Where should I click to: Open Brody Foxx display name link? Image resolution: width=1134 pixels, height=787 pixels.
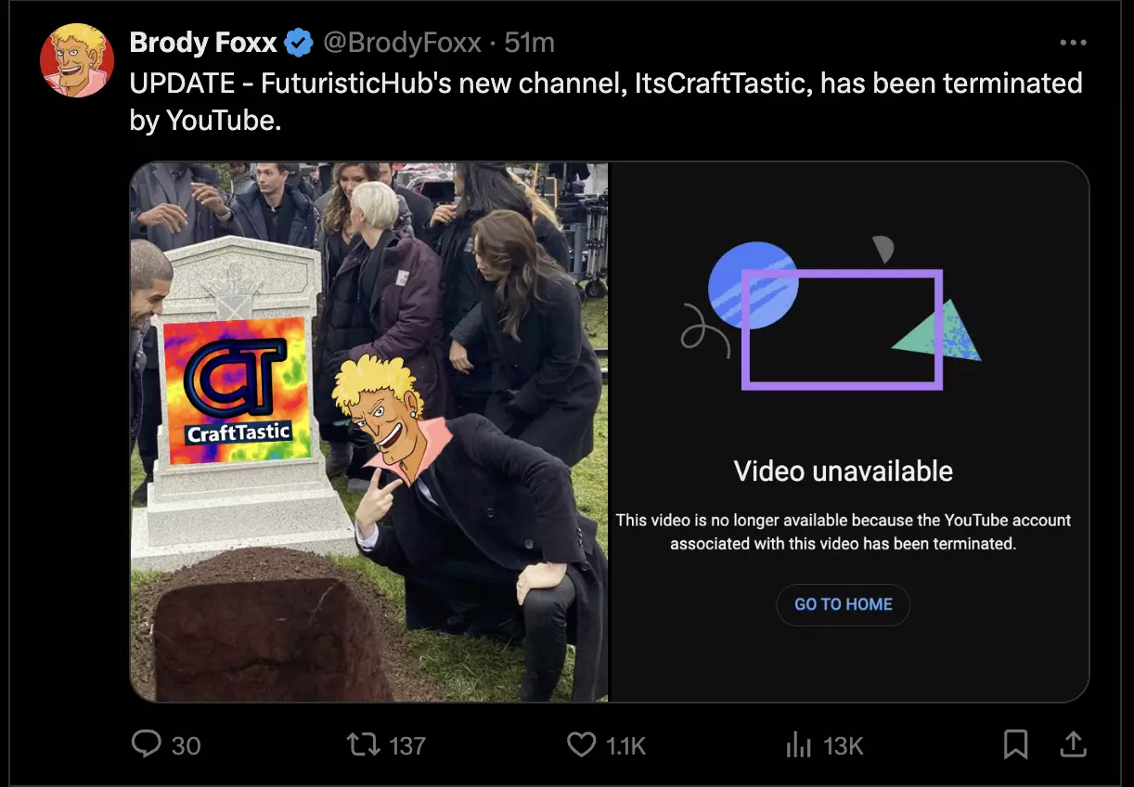coord(203,43)
